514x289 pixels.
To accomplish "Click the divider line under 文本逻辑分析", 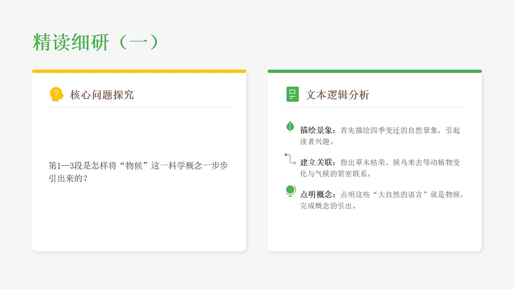I will coord(375,107).
